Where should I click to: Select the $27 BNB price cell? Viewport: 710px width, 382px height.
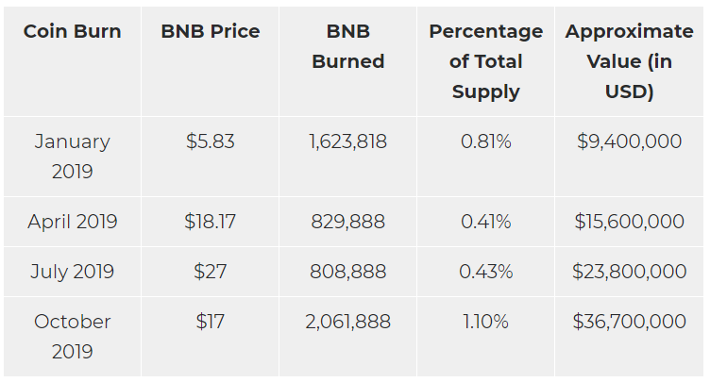pyautogui.click(x=211, y=271)
